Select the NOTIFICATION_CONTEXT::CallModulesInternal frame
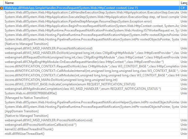This screenshot has height=139, width=188. click(80, 71)
